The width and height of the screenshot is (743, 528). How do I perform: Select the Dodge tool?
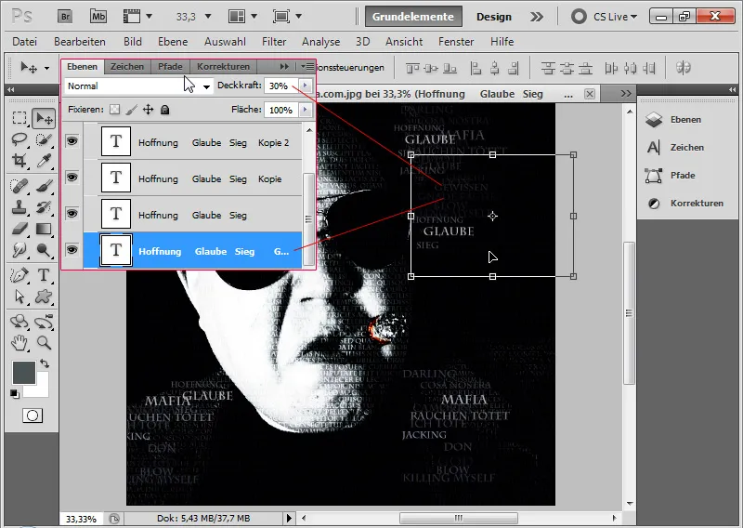click(44, 249)
